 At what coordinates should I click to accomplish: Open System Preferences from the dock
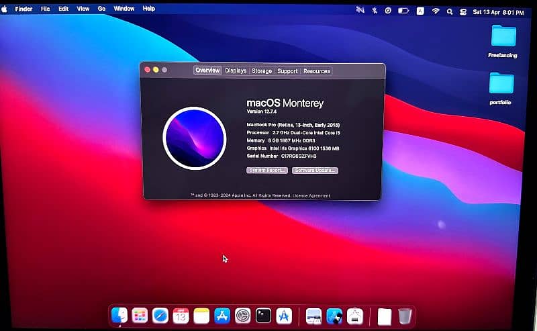(x=242, y=315)
